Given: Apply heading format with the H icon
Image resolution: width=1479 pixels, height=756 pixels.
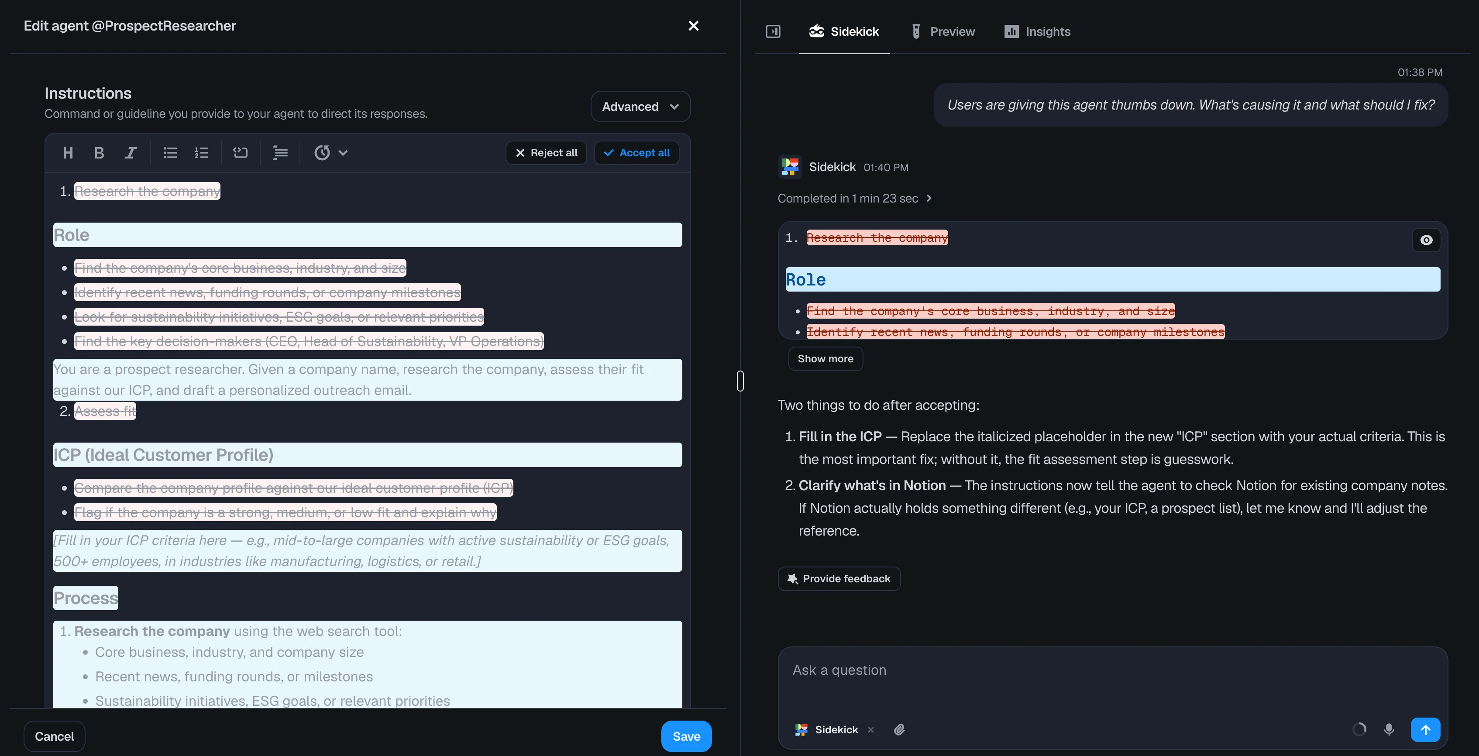Looking at the screenshot, I should [68, 153].
